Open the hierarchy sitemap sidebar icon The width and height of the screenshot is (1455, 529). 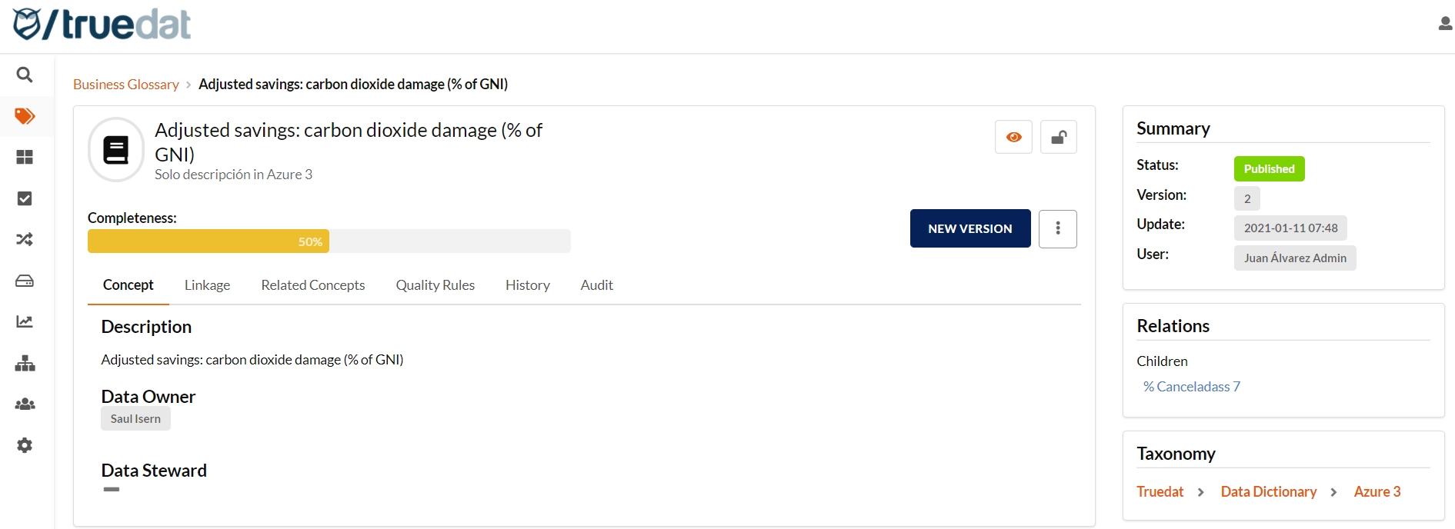(x=25, y=363)
